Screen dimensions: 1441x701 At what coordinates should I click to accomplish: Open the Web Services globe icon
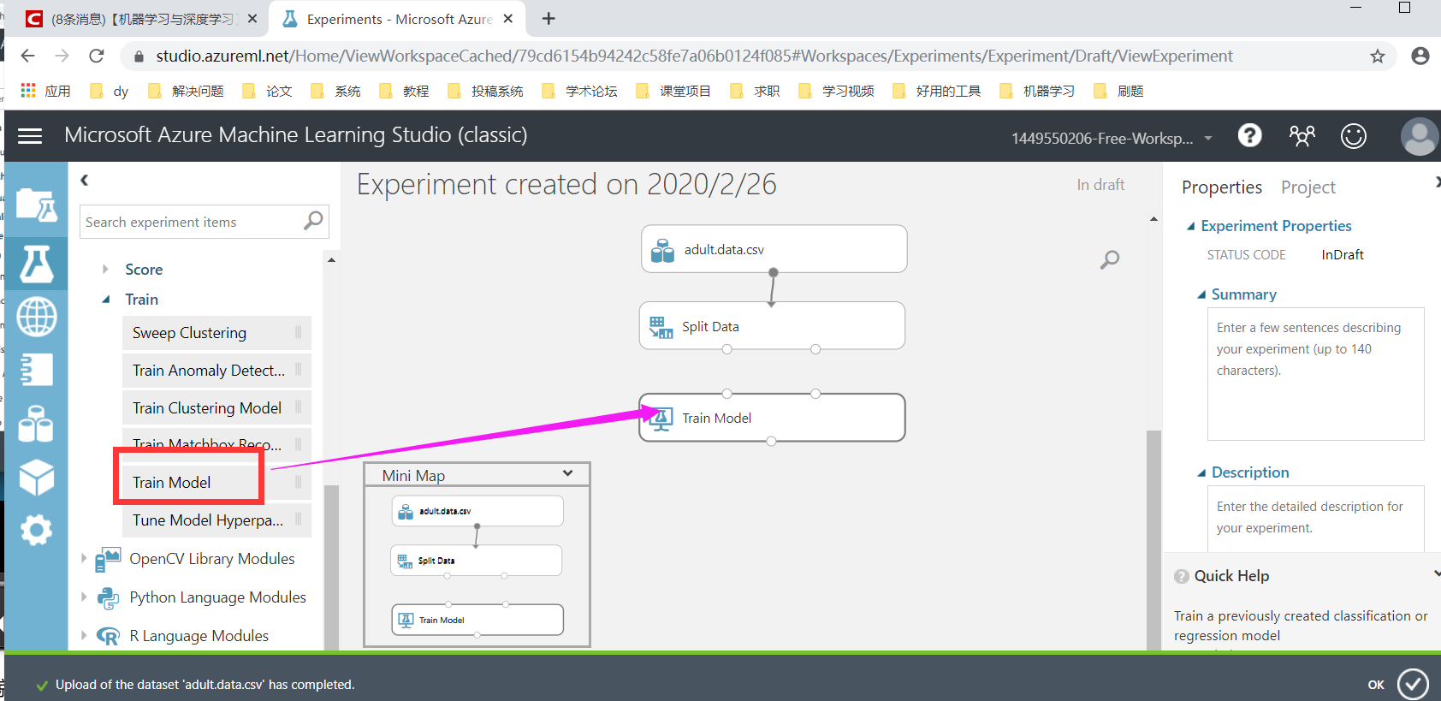point(36,317)
